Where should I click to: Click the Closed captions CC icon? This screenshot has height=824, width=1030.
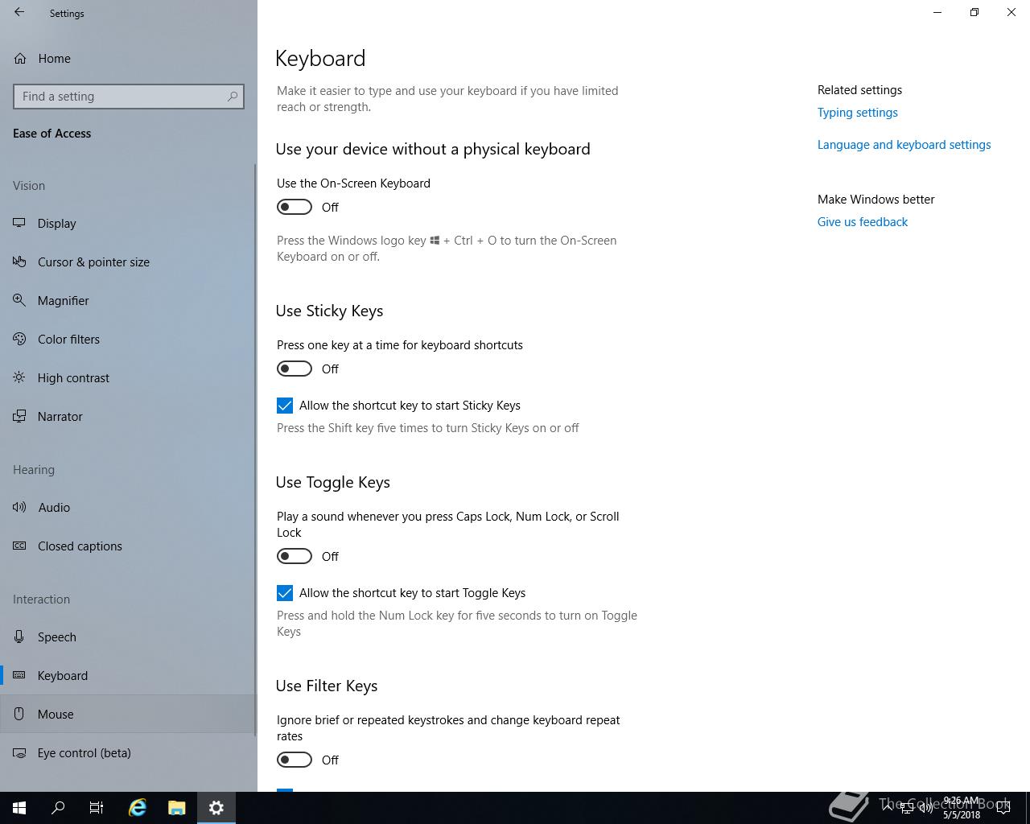pyautogui.click(x=19, y=546)
